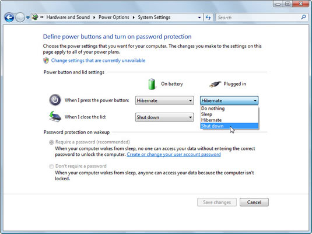Click the Password protection on wakeup label
Viewport: 312px width, 234px height.
pos(76,132)
